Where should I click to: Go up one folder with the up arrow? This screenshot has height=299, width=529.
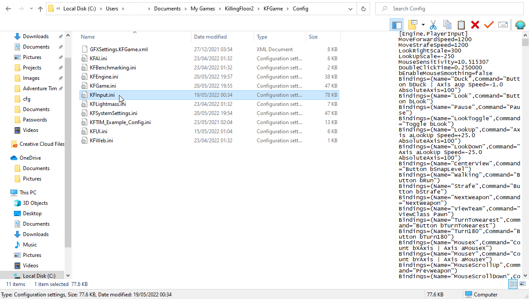(x=40, y=9)
